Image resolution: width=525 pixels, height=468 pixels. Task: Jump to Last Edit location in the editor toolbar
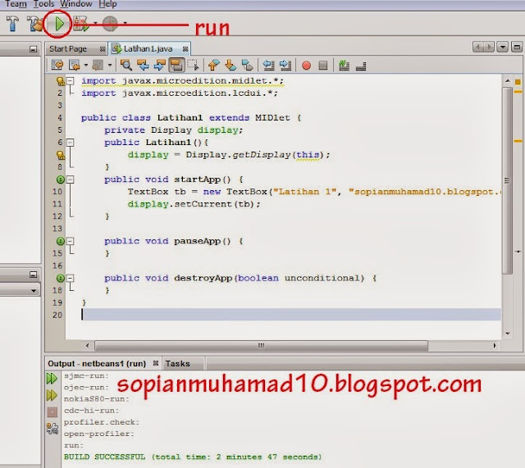pos(57,65)
